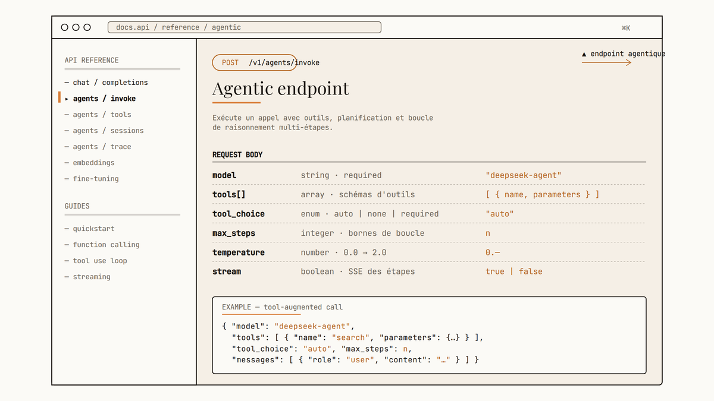Screen dimensions: 714x401
Task: Open the streaming guide
Action: pos(87,277)
